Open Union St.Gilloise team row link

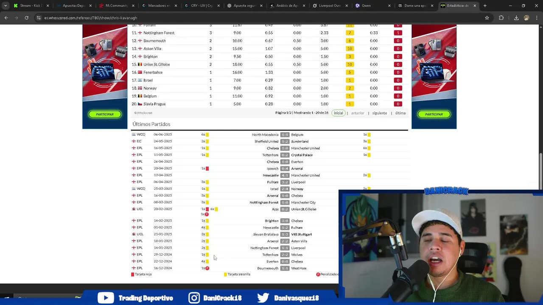(157, 64)
